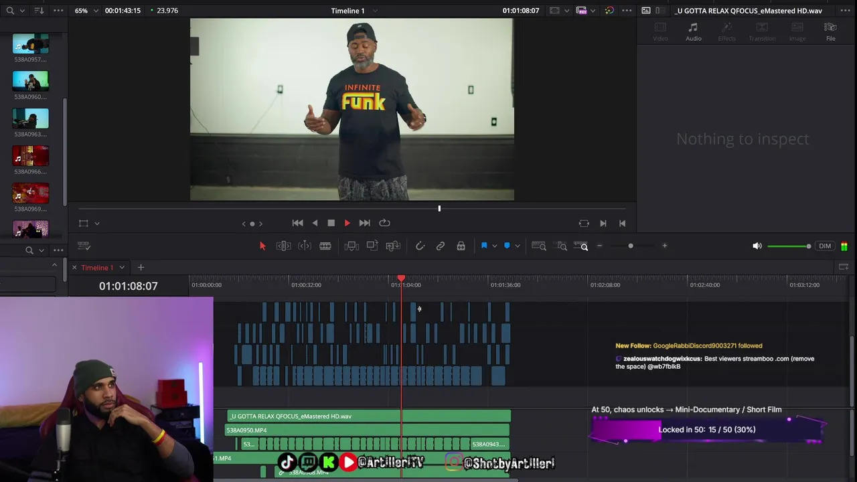This screenshot has width=857, height=482.
Task: Jump to previous edit point icon
Action: [622, 224]
